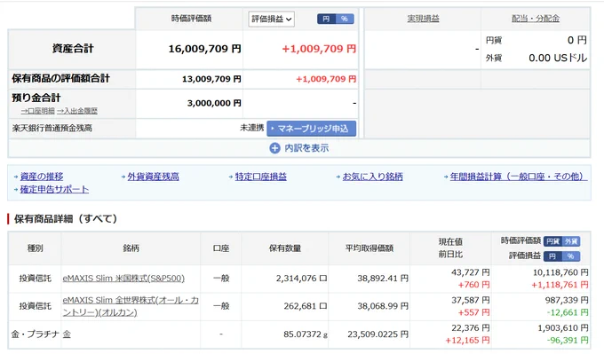
Task: Set 時価評価額 column to 円貨
Action: pos(552,241)
